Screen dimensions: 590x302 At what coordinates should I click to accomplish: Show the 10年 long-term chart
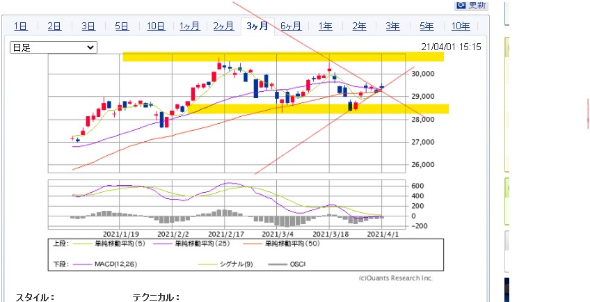(461, 26)
